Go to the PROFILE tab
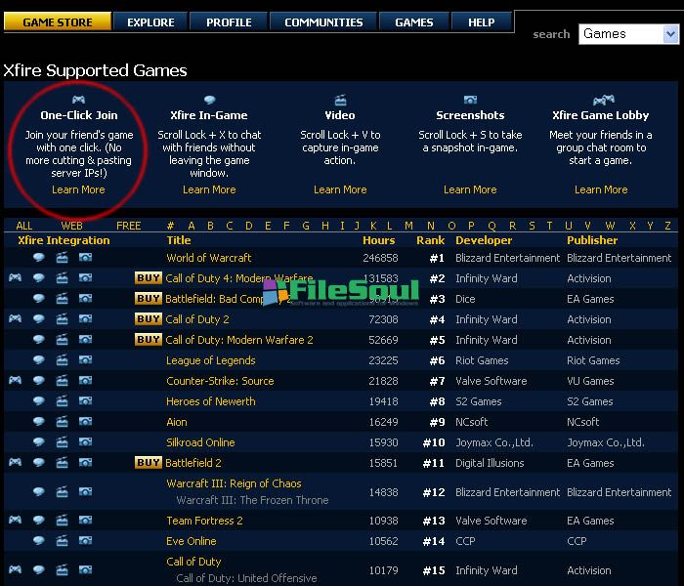The image size is (684, 586). point(228,21)
